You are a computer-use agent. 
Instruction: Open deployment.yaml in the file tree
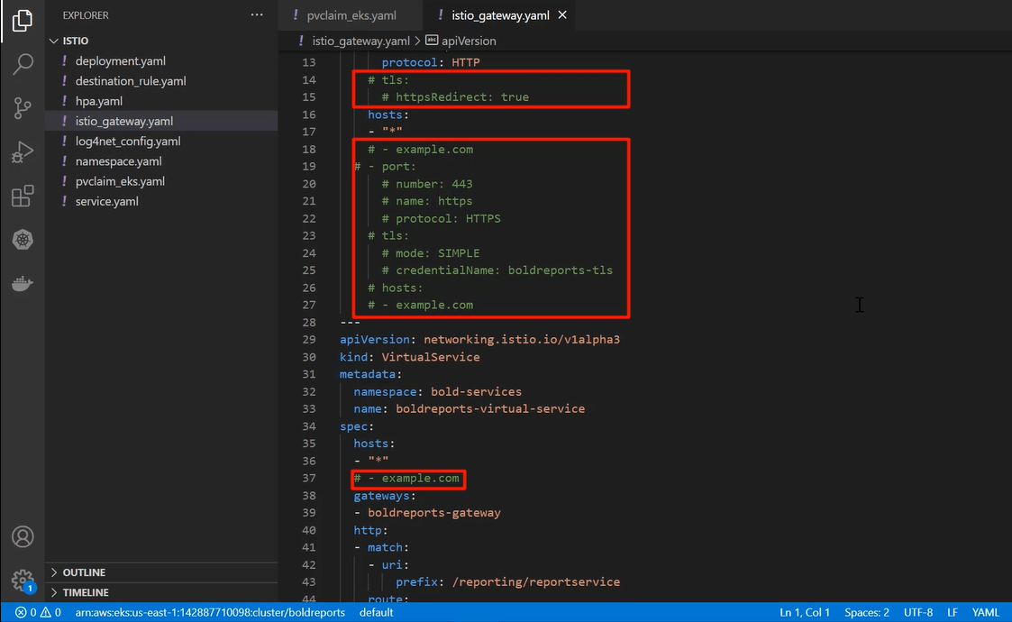(120, 61)
